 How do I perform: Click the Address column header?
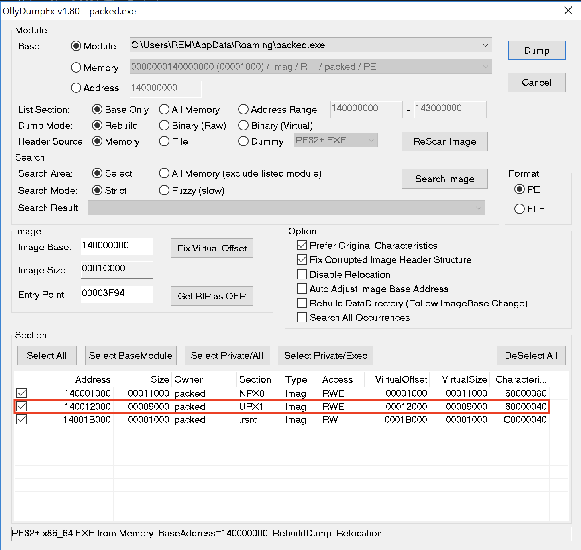(74, 379)
